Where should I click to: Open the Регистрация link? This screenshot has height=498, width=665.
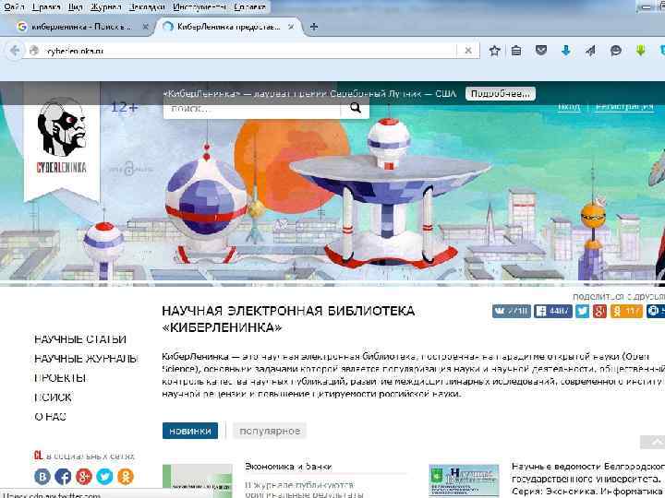(x=624, y=106)
